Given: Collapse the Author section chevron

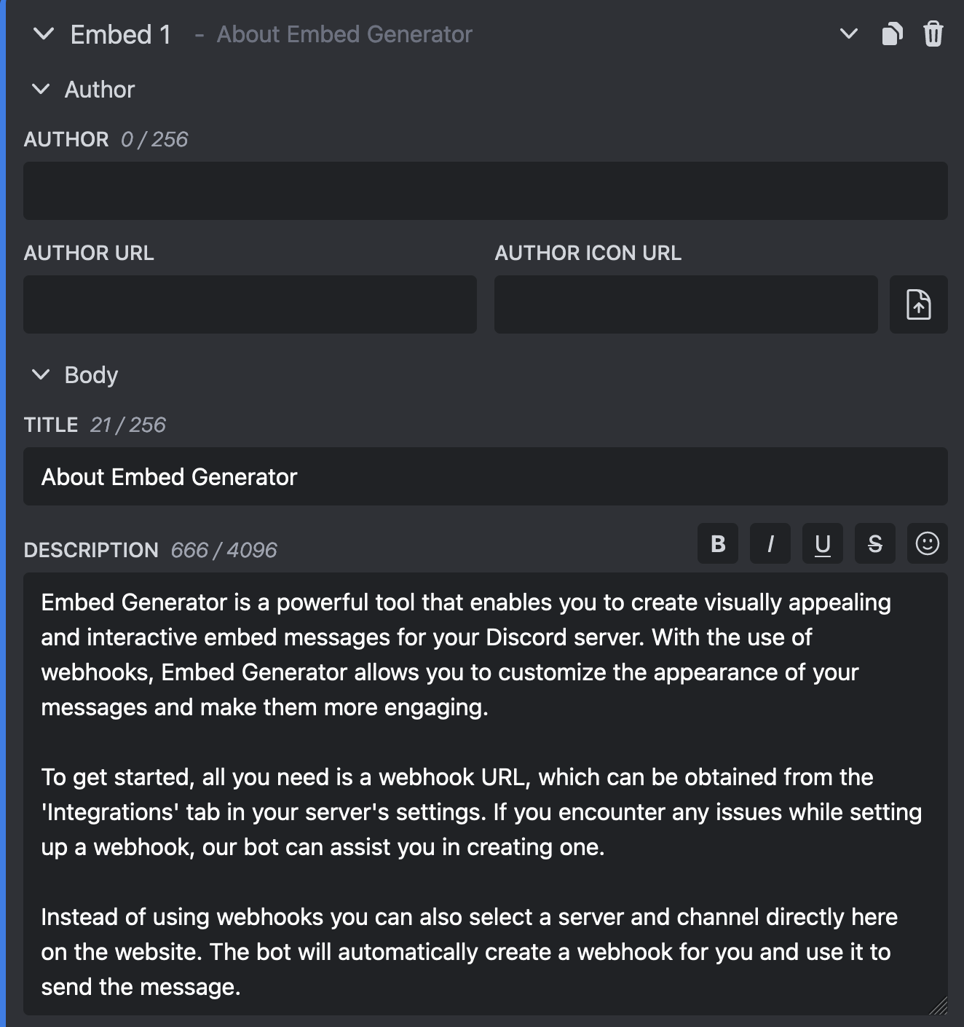Looking at the screenshot, I should click(x=42, y=90).
